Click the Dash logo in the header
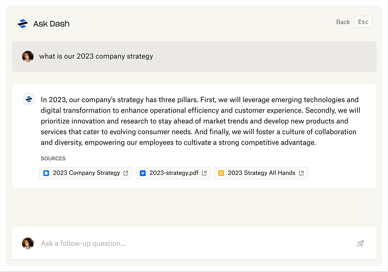 [23, 24]
